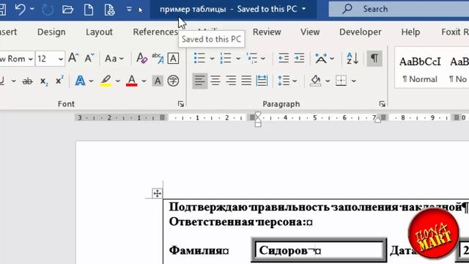Click Distributed alignment icon
The width and height of the screenshot is (469, 264).
(262, 81)
